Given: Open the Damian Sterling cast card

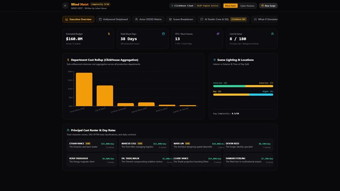Looking at the screenshot, I should pyautogui.click(x=248, y=160).
